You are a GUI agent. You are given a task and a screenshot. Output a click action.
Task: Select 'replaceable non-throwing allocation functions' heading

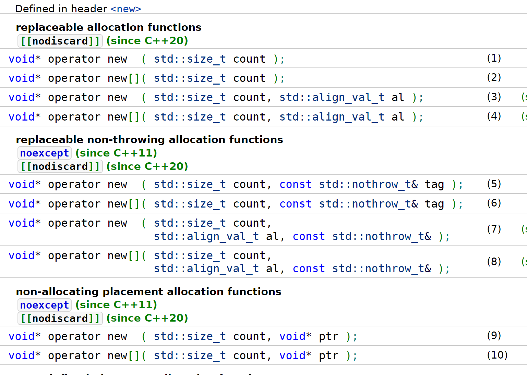[x=149, y=139]
